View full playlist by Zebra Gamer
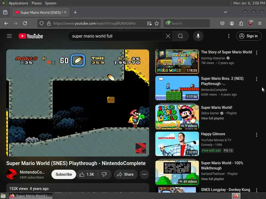266x199 pixels. coord(212,118)
